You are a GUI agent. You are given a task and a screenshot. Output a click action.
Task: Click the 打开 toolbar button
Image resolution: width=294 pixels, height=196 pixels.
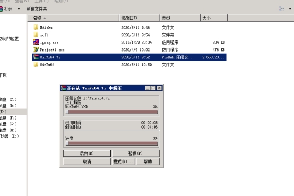tap(6, 8)
